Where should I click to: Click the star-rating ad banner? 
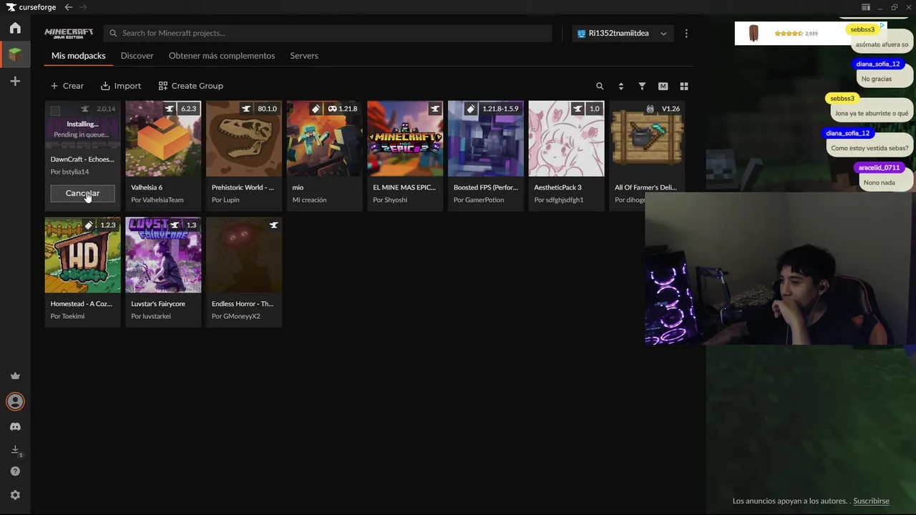coord(810,33)
